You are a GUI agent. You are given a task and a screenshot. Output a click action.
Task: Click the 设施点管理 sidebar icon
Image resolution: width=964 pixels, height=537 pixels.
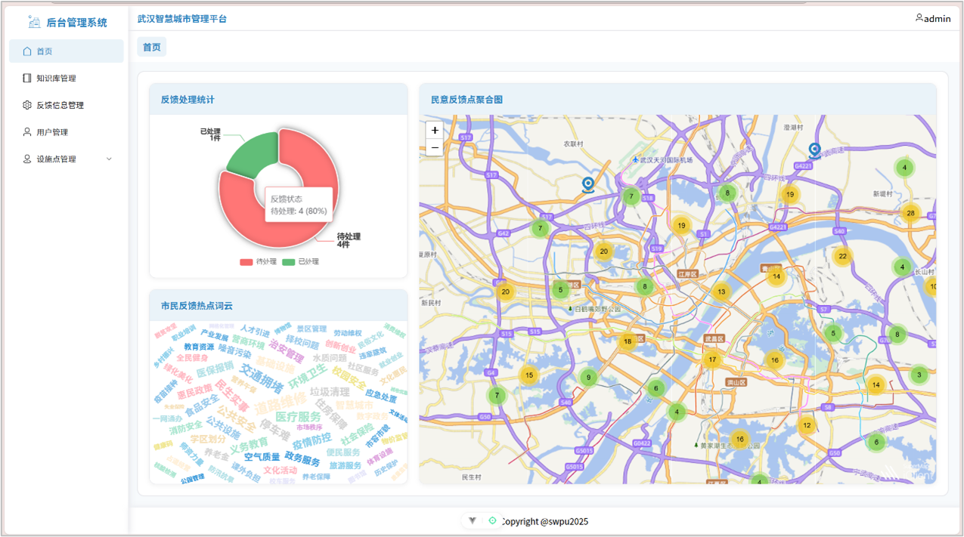point(27,159)
